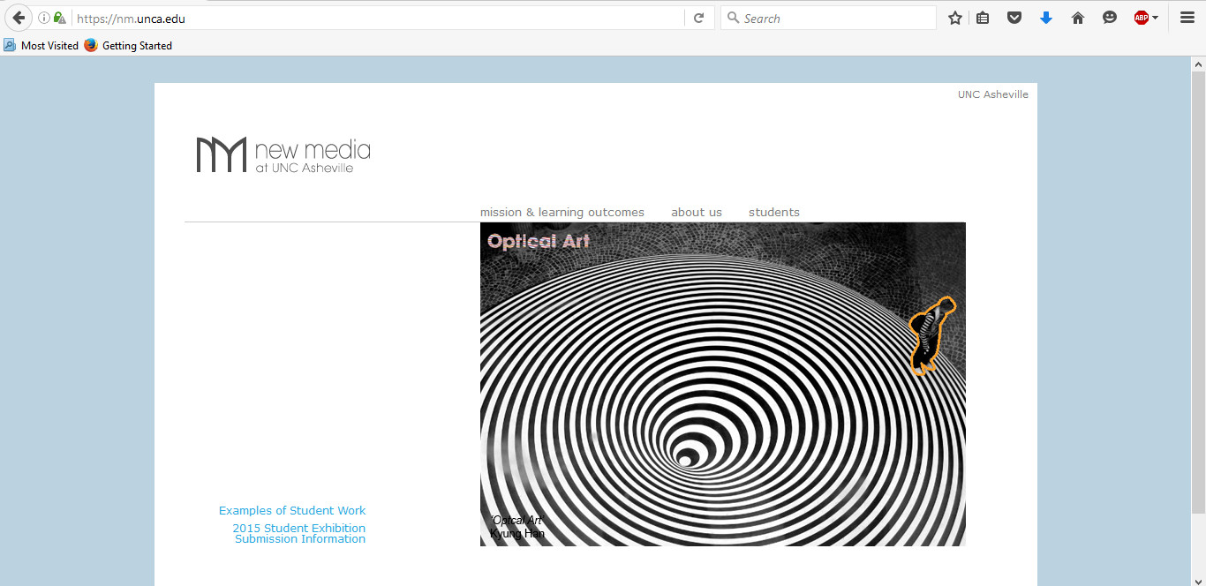Follow the 'Examples of Student Work' link

[291, 510]
